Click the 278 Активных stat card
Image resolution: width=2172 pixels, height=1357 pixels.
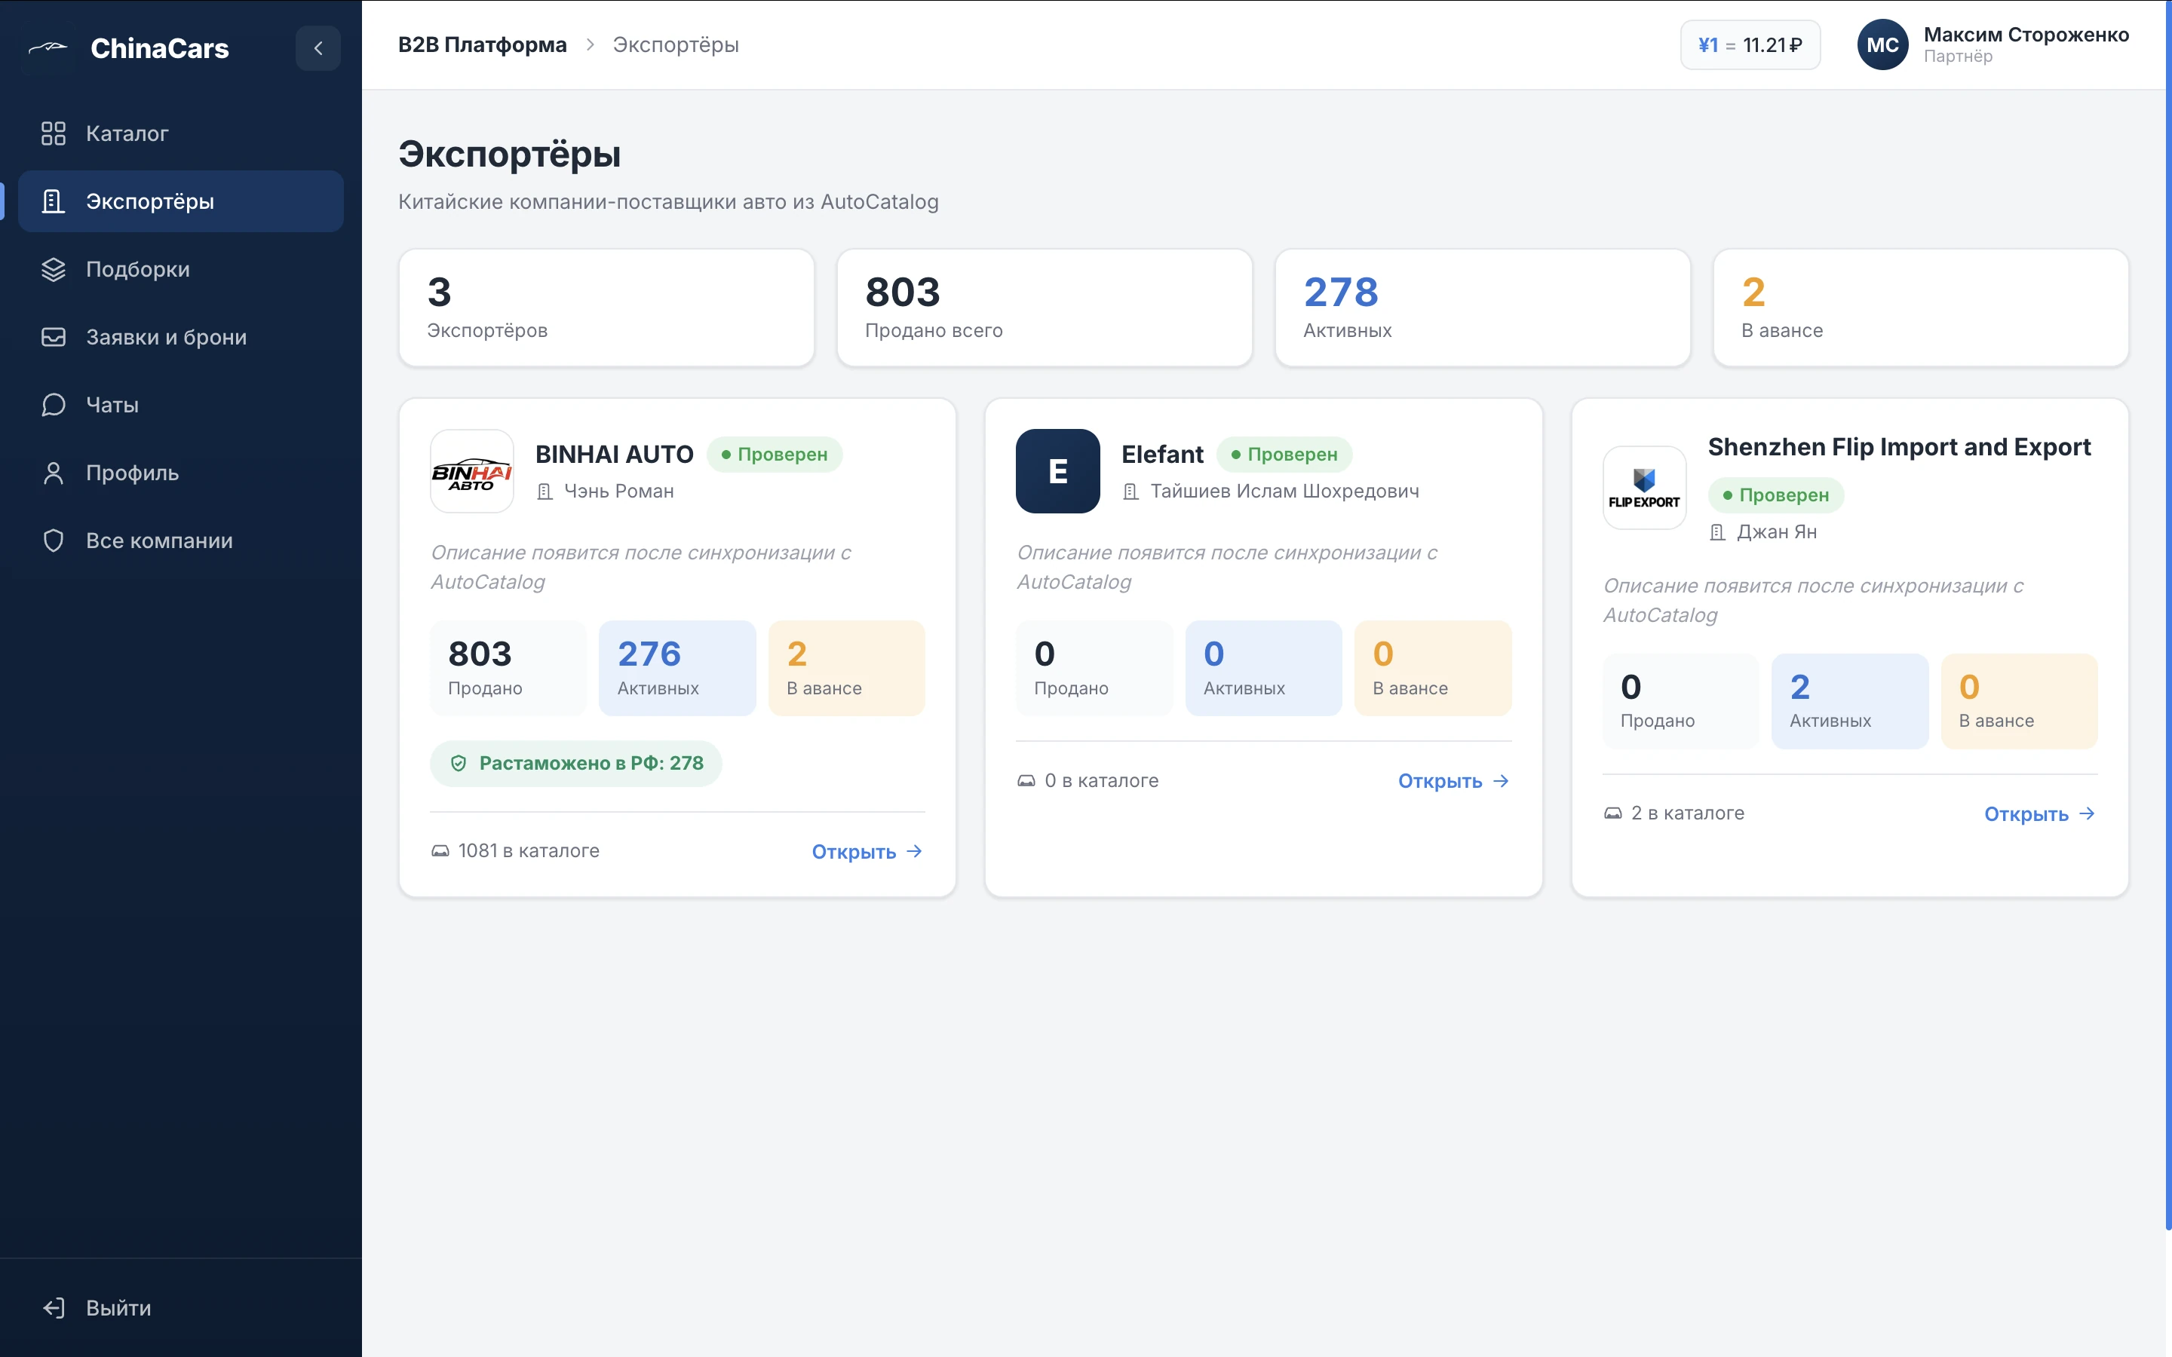point(1483,308)
